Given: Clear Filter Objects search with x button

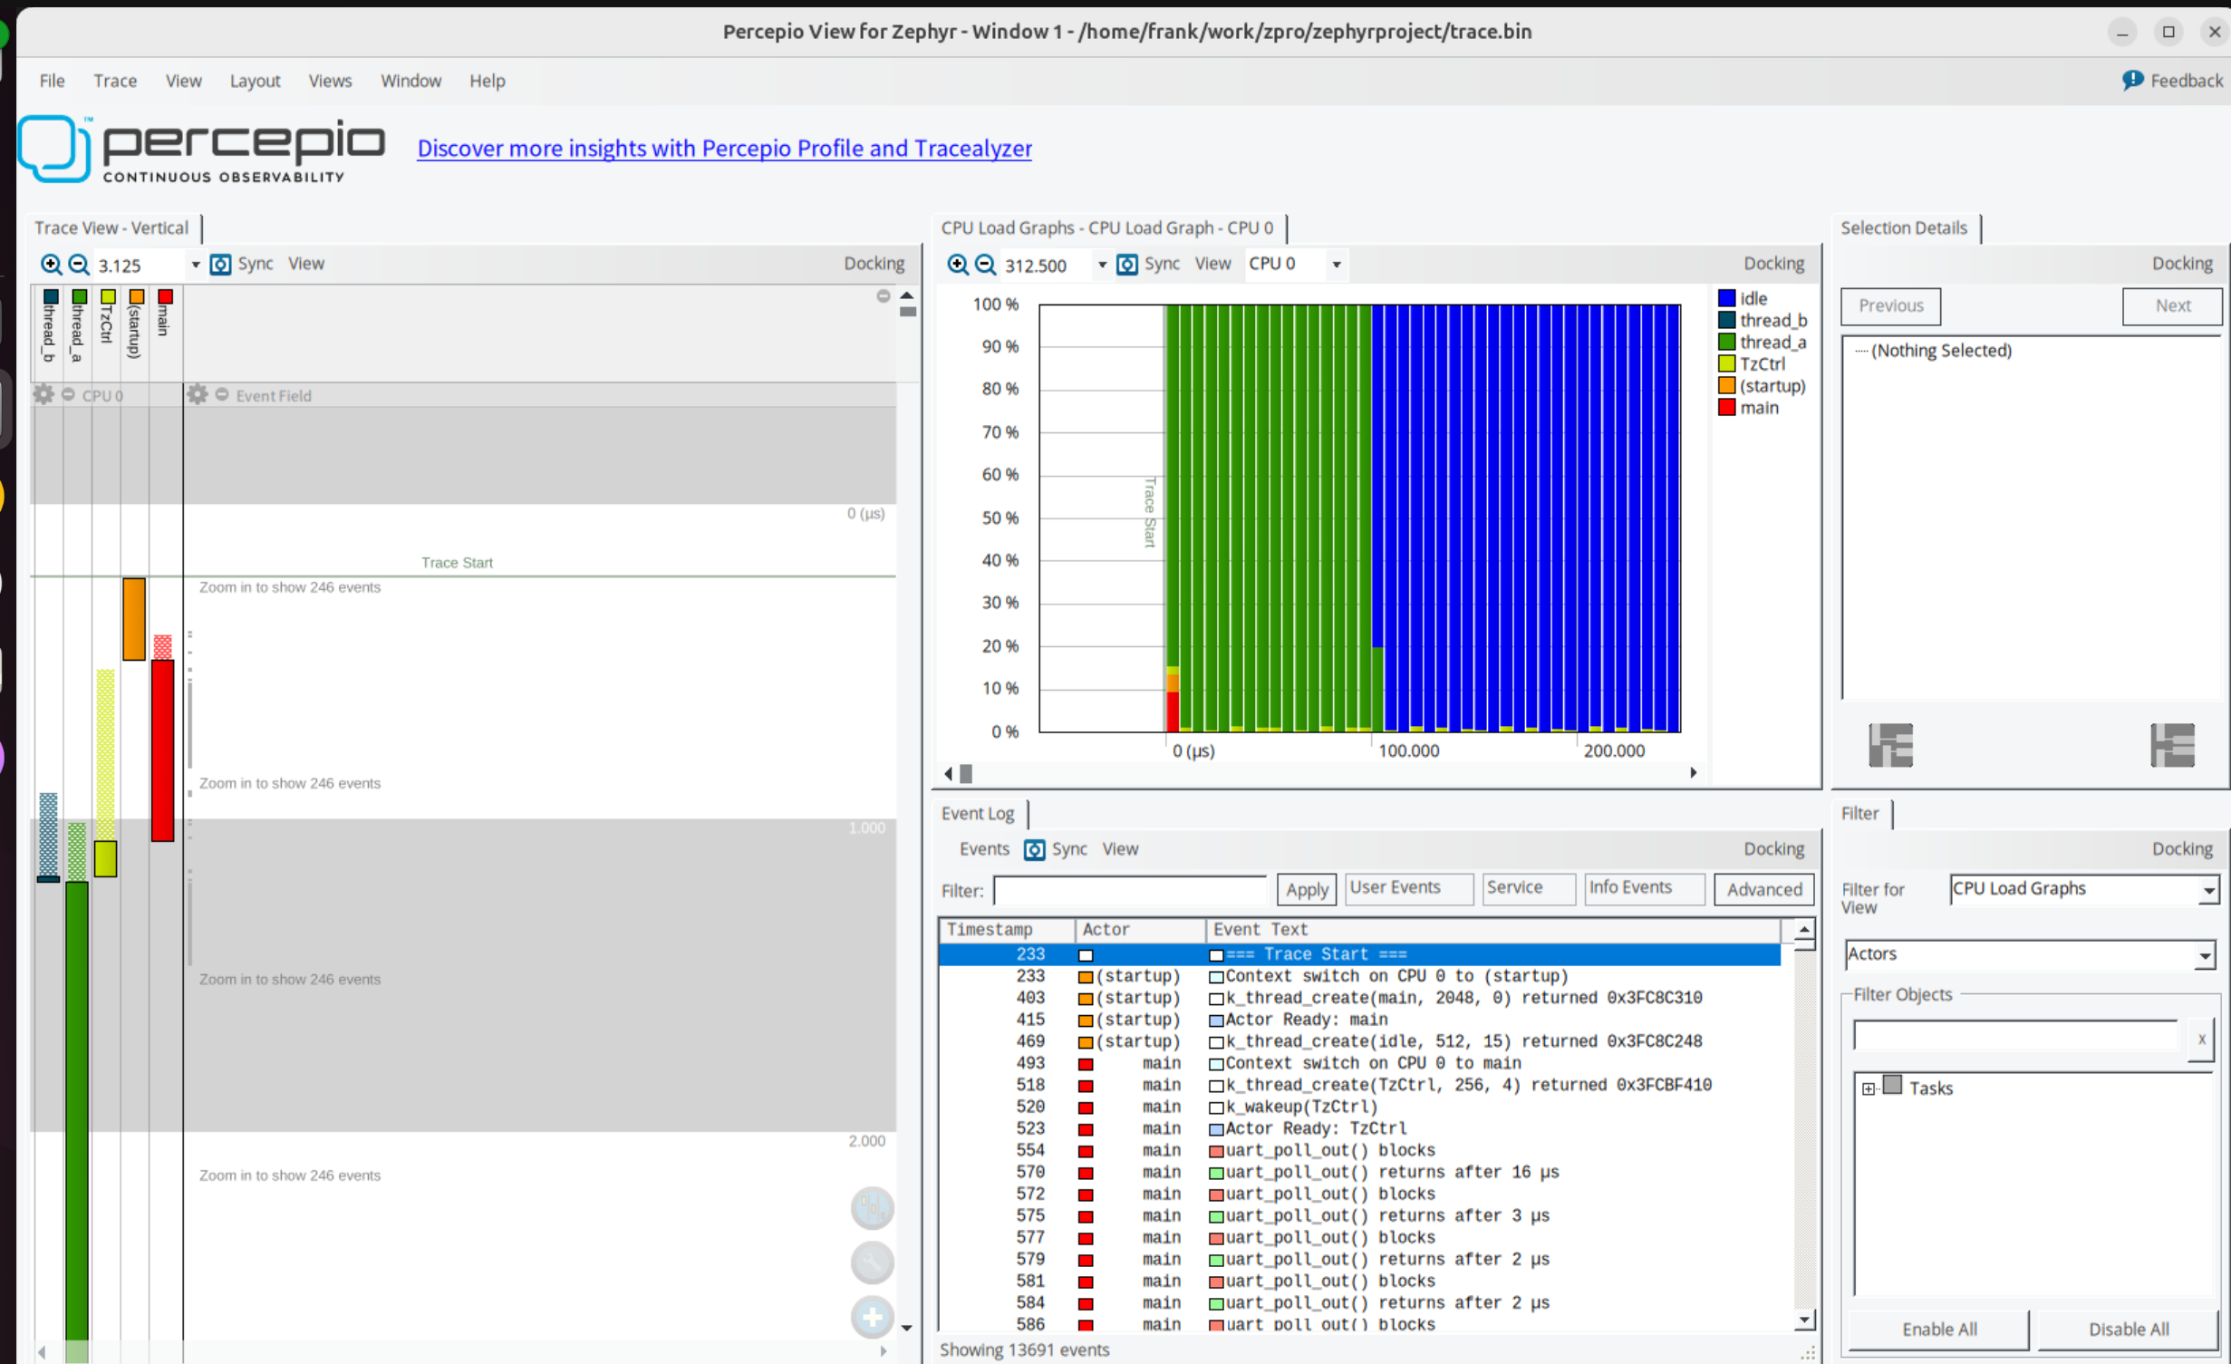Looking at the screenshot, I should [2201, 1039].
